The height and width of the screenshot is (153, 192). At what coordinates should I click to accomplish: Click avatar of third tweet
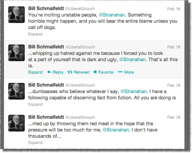pos(16,91)
